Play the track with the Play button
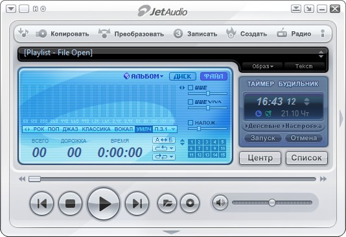This screenshot has width=346, height=237. tap(104, 204)
